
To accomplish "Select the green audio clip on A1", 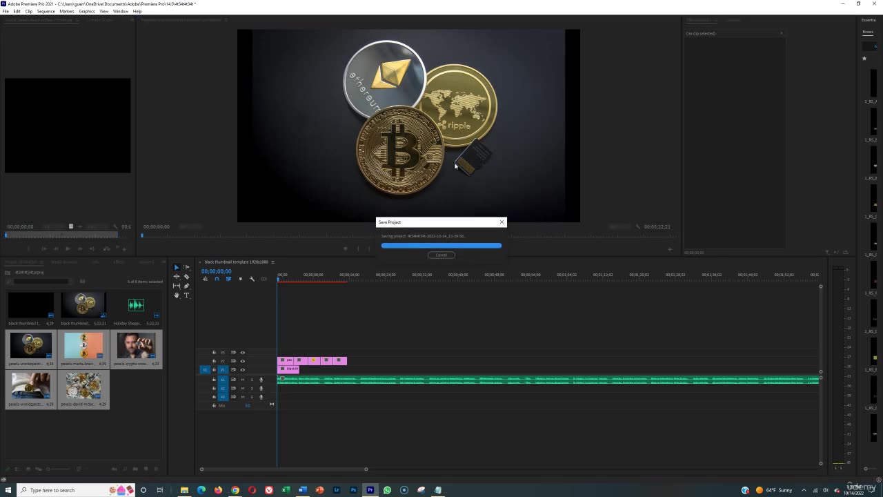I will point(548,380).
